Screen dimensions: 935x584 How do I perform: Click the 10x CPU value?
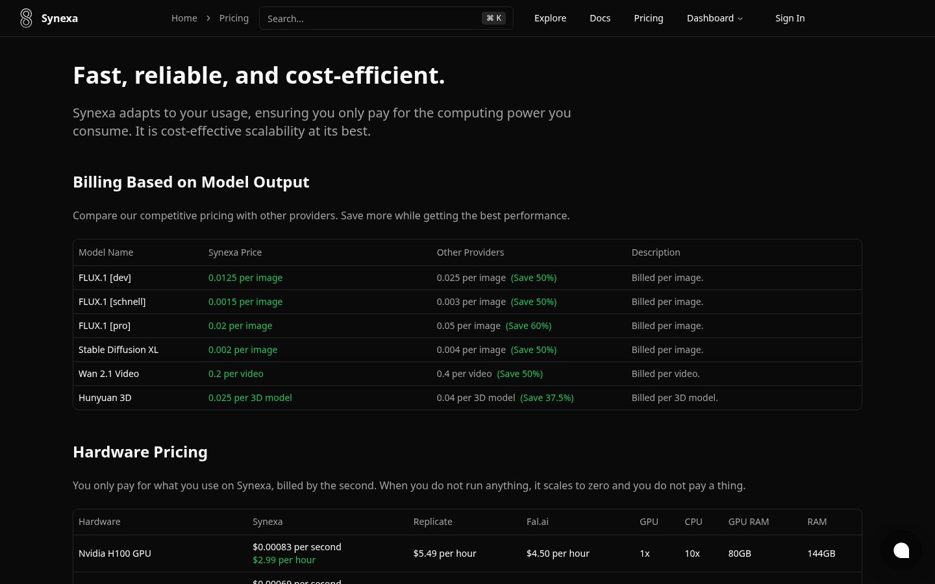(692, 554)
